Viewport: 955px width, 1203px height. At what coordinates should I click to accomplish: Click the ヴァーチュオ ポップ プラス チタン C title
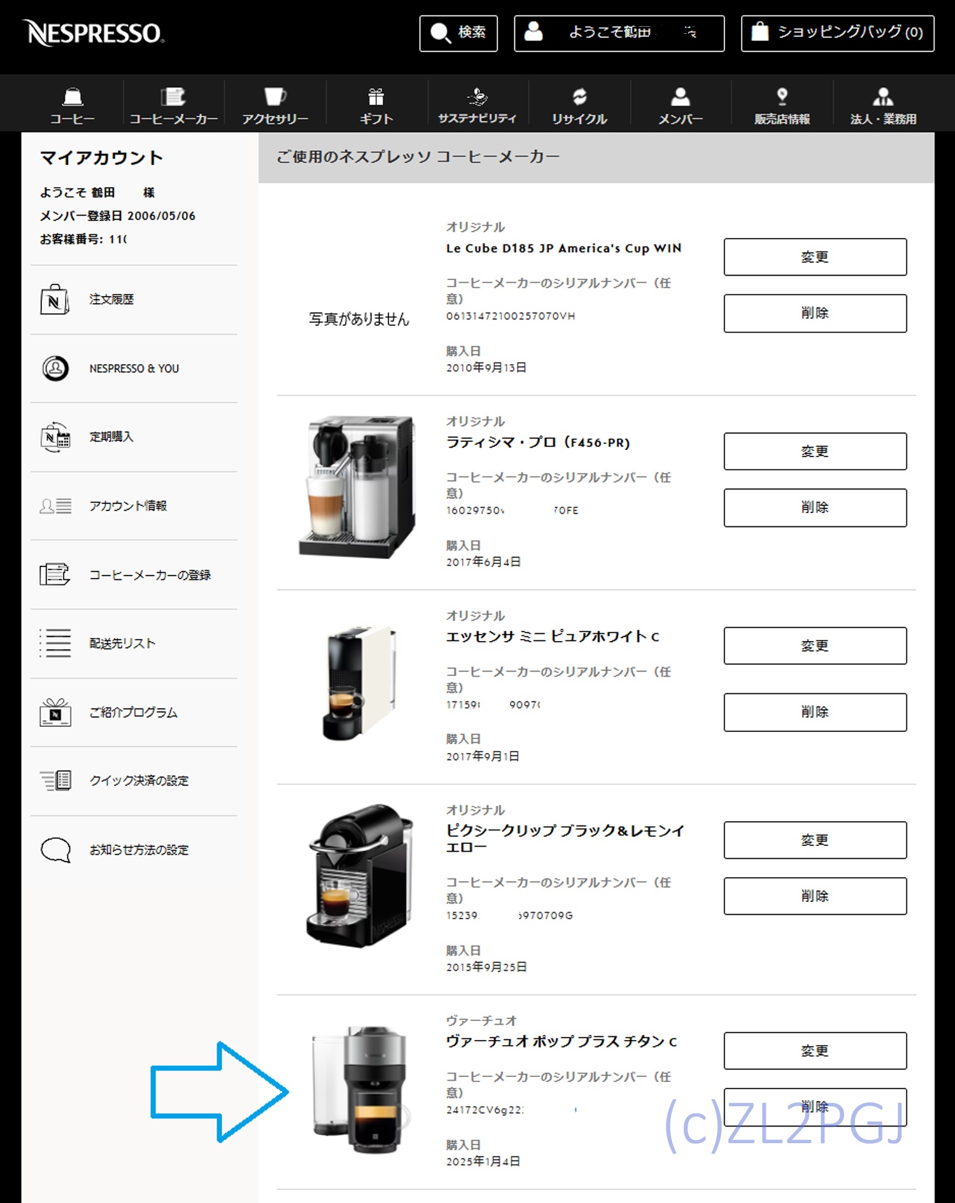tap(562, 1041)
